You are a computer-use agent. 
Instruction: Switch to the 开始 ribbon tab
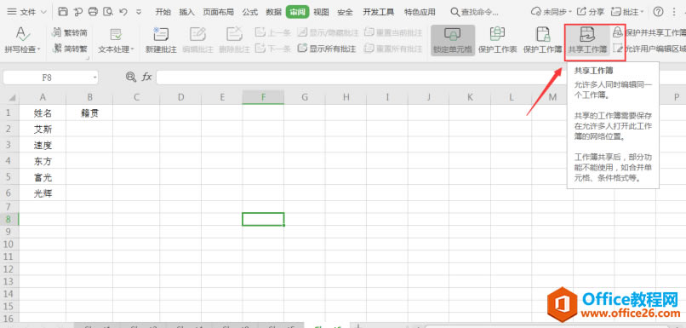point(163,12)
